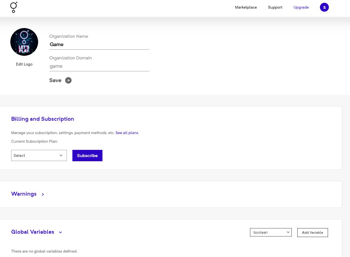The height and width of the screenshot is (257, 350).
Task: Click the Warnings heading
Action: (24, 194)
